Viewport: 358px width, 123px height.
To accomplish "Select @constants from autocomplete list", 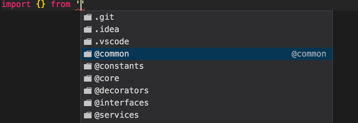I will point(207,66).
